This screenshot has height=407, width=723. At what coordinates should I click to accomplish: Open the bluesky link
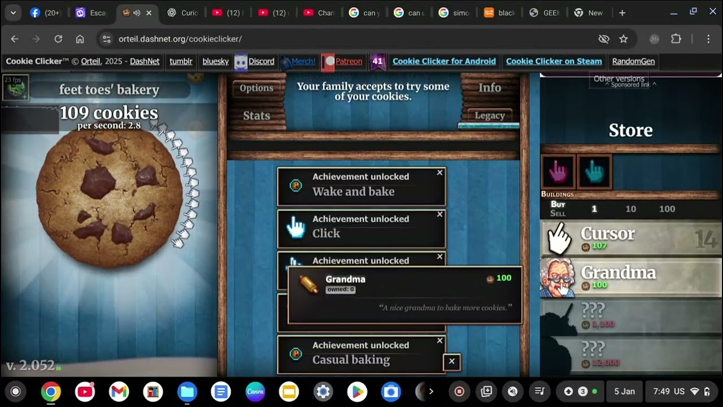tap(216, 62)
